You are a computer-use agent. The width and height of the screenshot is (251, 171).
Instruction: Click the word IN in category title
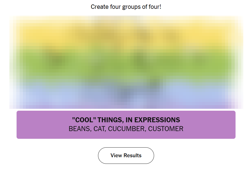[129, 120]
